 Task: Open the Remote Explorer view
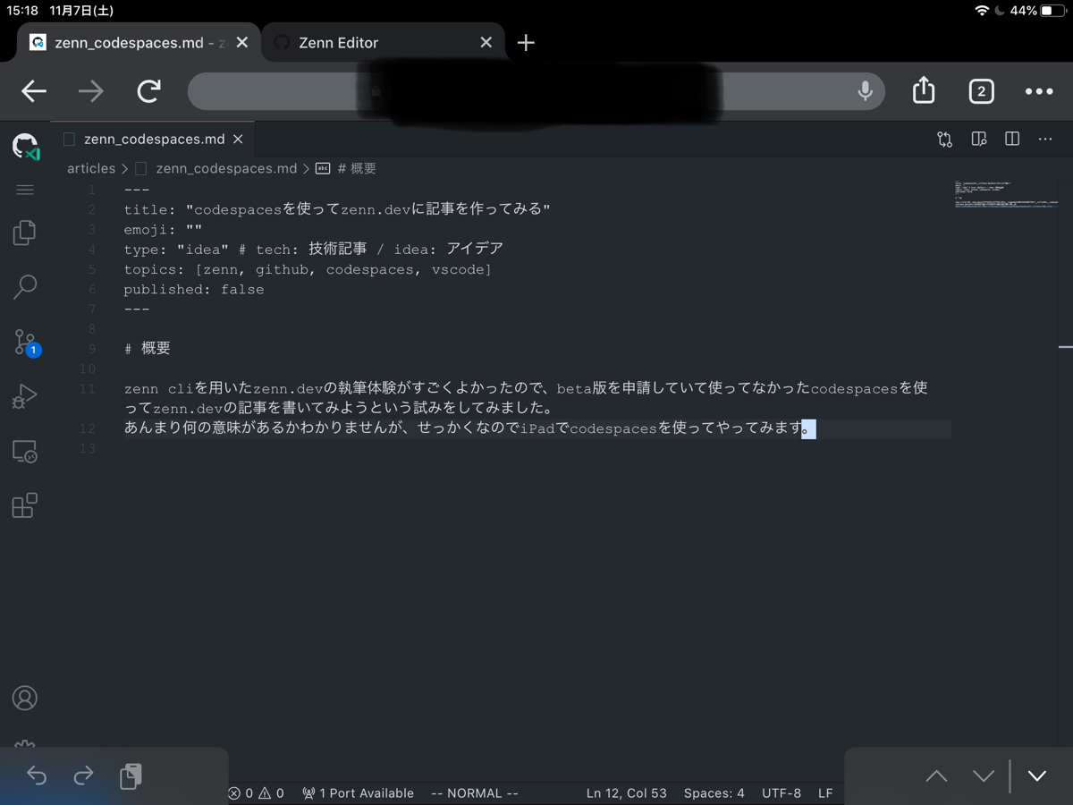(24, 452)
